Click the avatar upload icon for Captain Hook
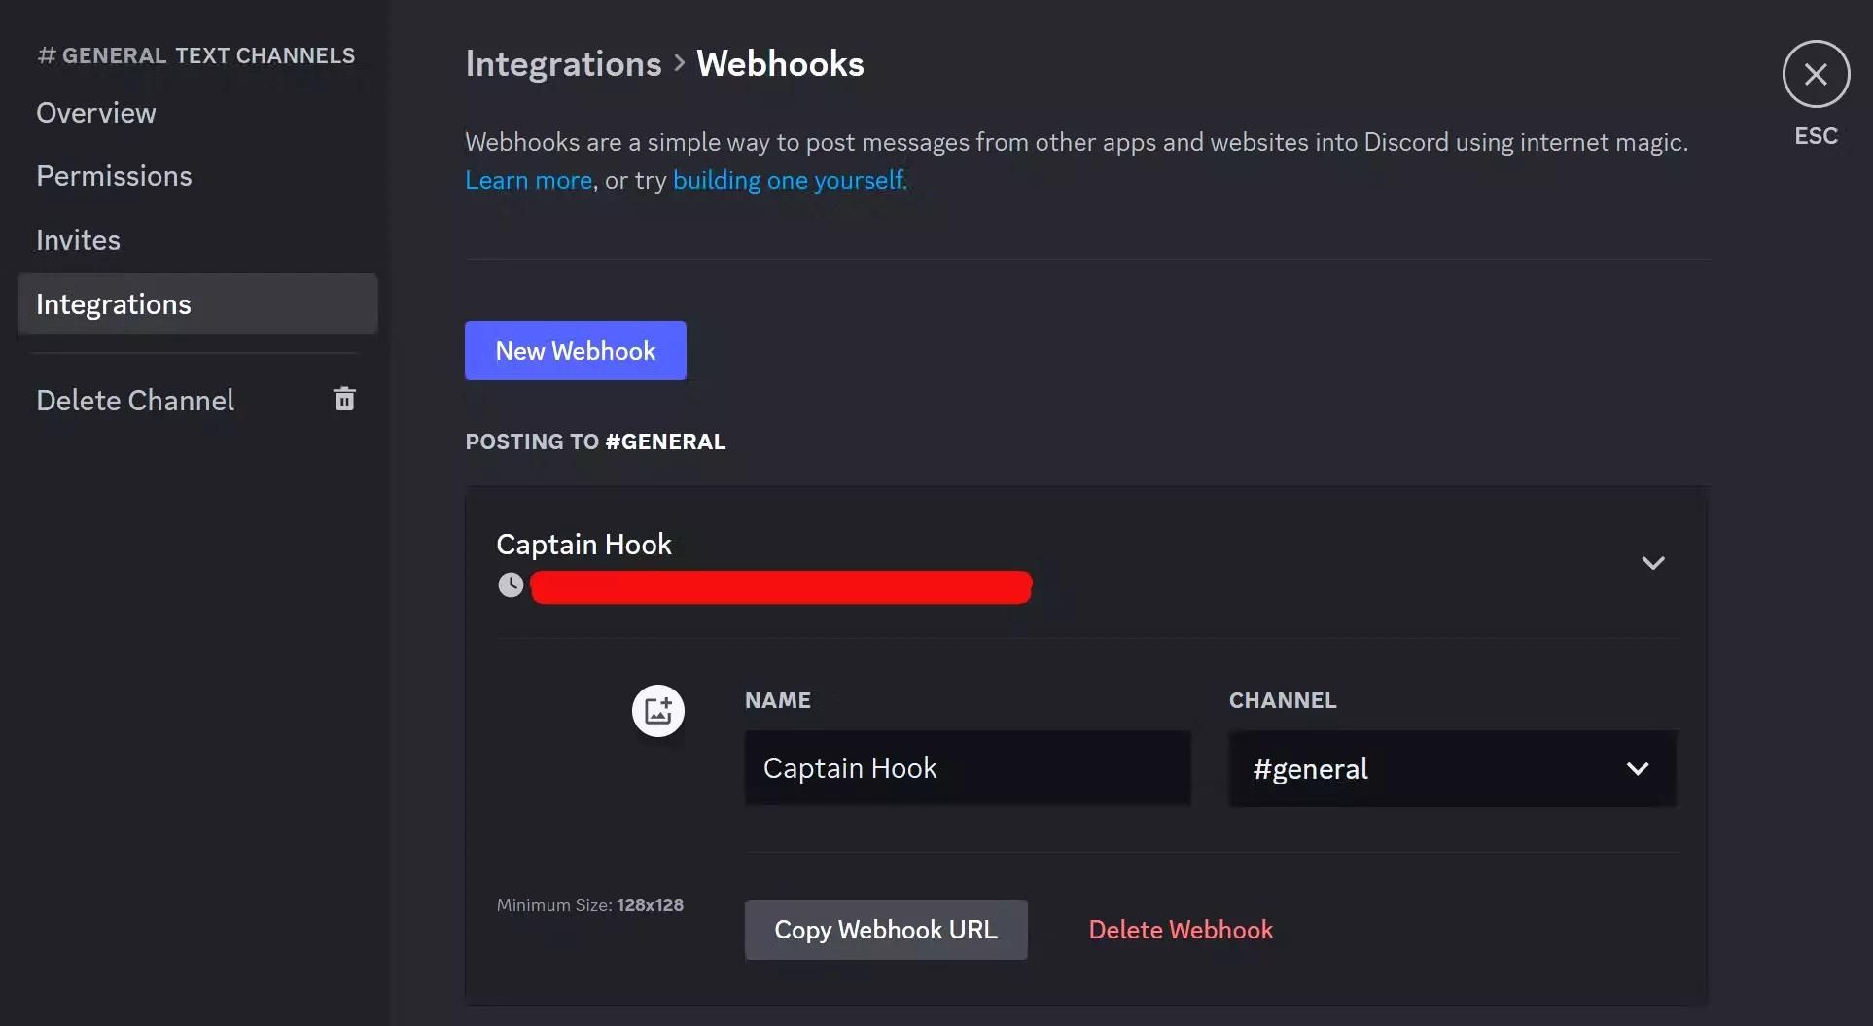The image size is (1873, 1026). click(658, 710)
